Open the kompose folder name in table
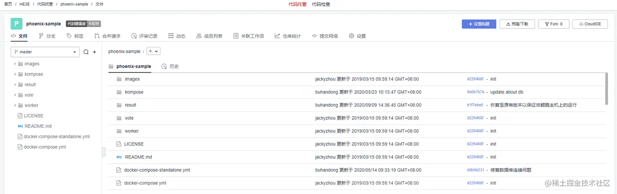 pos(134,92)
